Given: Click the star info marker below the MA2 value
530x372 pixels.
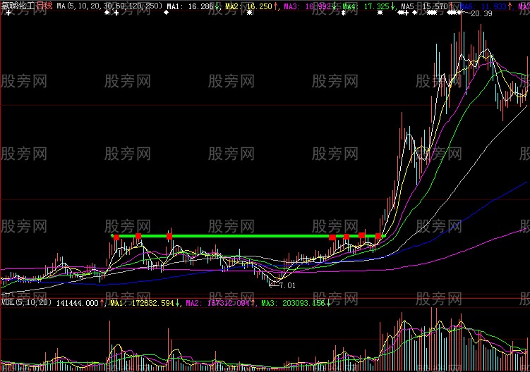Looking at the screenshot, I should 249,13.
